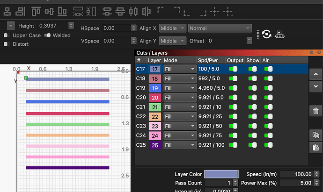
Task: Click layer 20 red color swatch
Action: (x=155, y=98)
